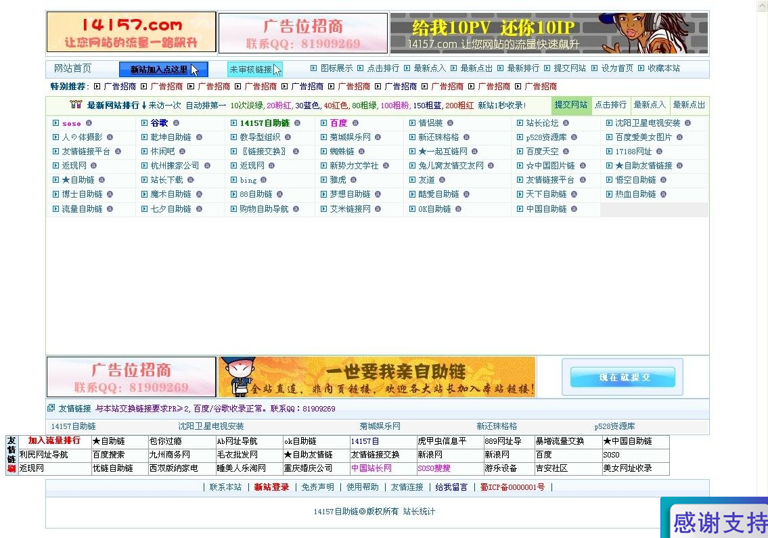The image size is (768, 538).
Task: Click the 现在就提交 button
Action: 623,378
